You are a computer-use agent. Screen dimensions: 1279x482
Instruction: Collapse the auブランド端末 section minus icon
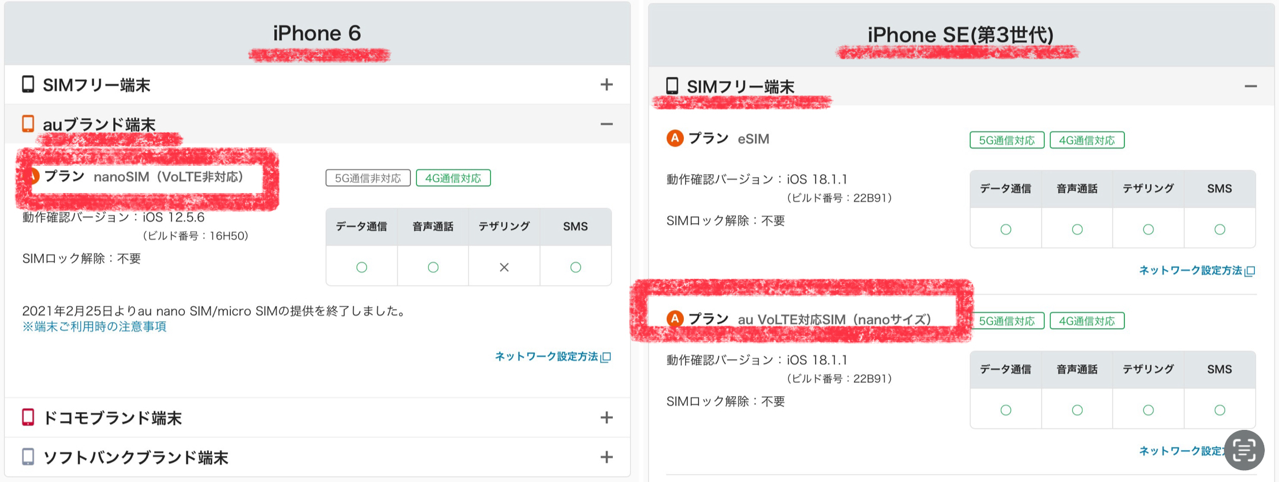coord(606,124)
